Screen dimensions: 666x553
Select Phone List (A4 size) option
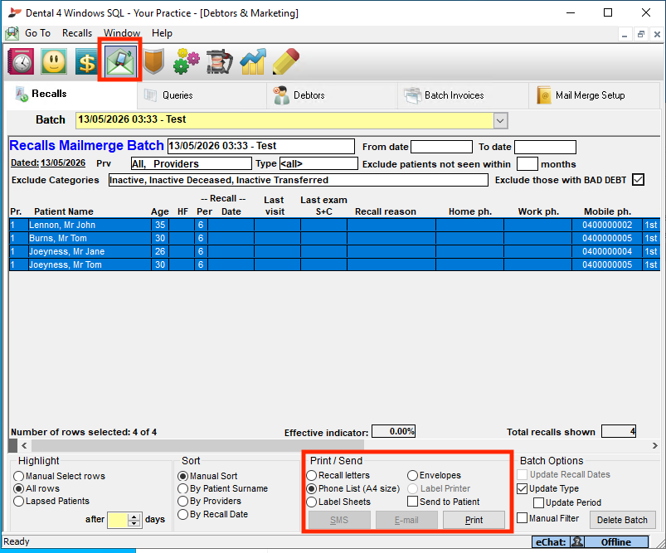click(353, 488)
